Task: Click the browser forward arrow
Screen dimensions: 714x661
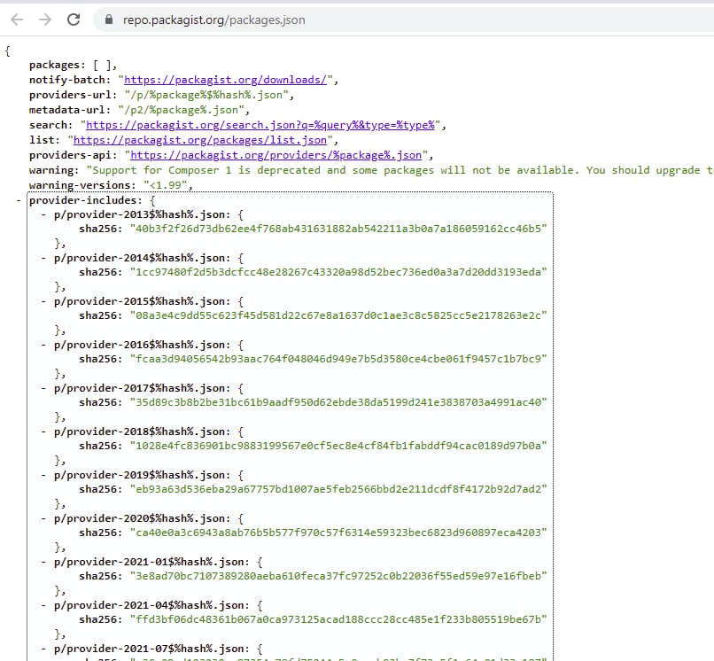Action: tap(45, 19)
